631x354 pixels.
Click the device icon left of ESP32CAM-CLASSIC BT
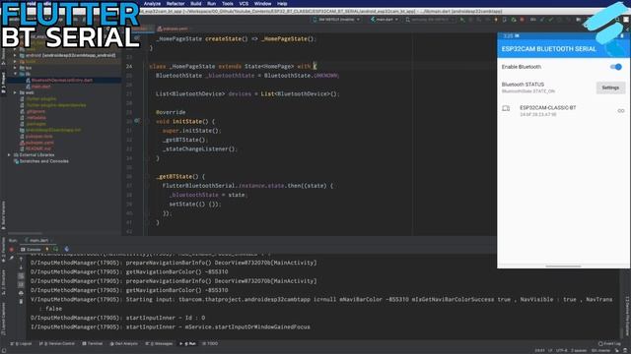coord(506,108)
